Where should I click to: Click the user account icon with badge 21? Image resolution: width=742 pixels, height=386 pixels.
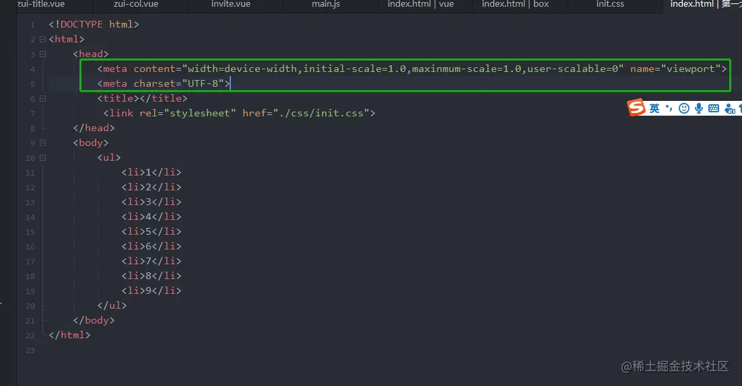(730, 109)
